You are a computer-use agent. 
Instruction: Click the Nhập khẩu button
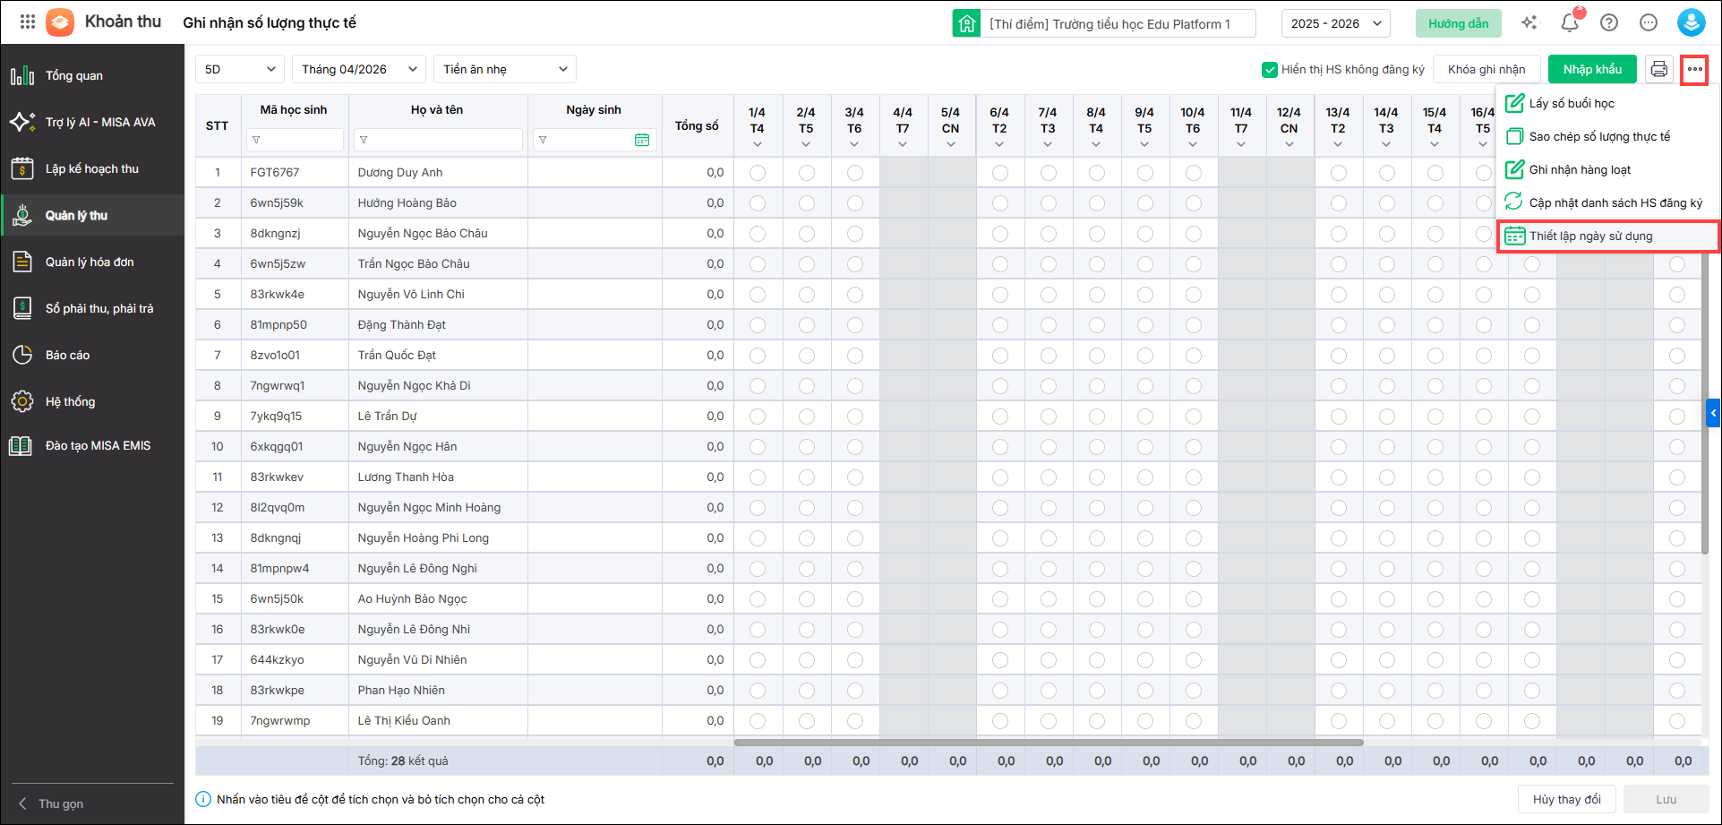(x=1592, y=69)
